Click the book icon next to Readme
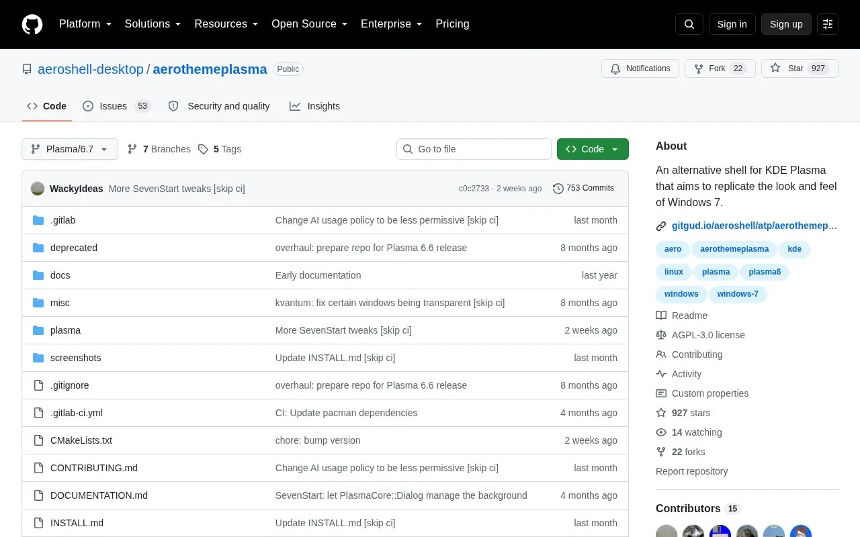 [x=661, y=315]
